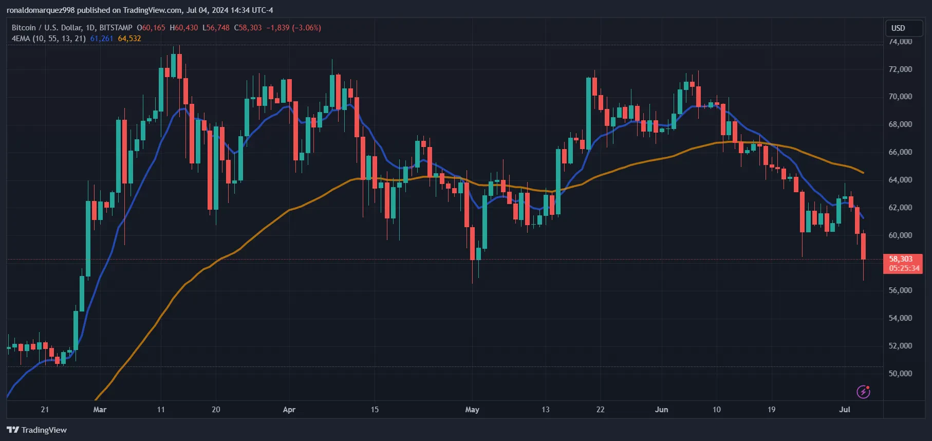Click the 50,000 price axis label
This screenshot has height=441, width=932.
(x=900, y=374)
